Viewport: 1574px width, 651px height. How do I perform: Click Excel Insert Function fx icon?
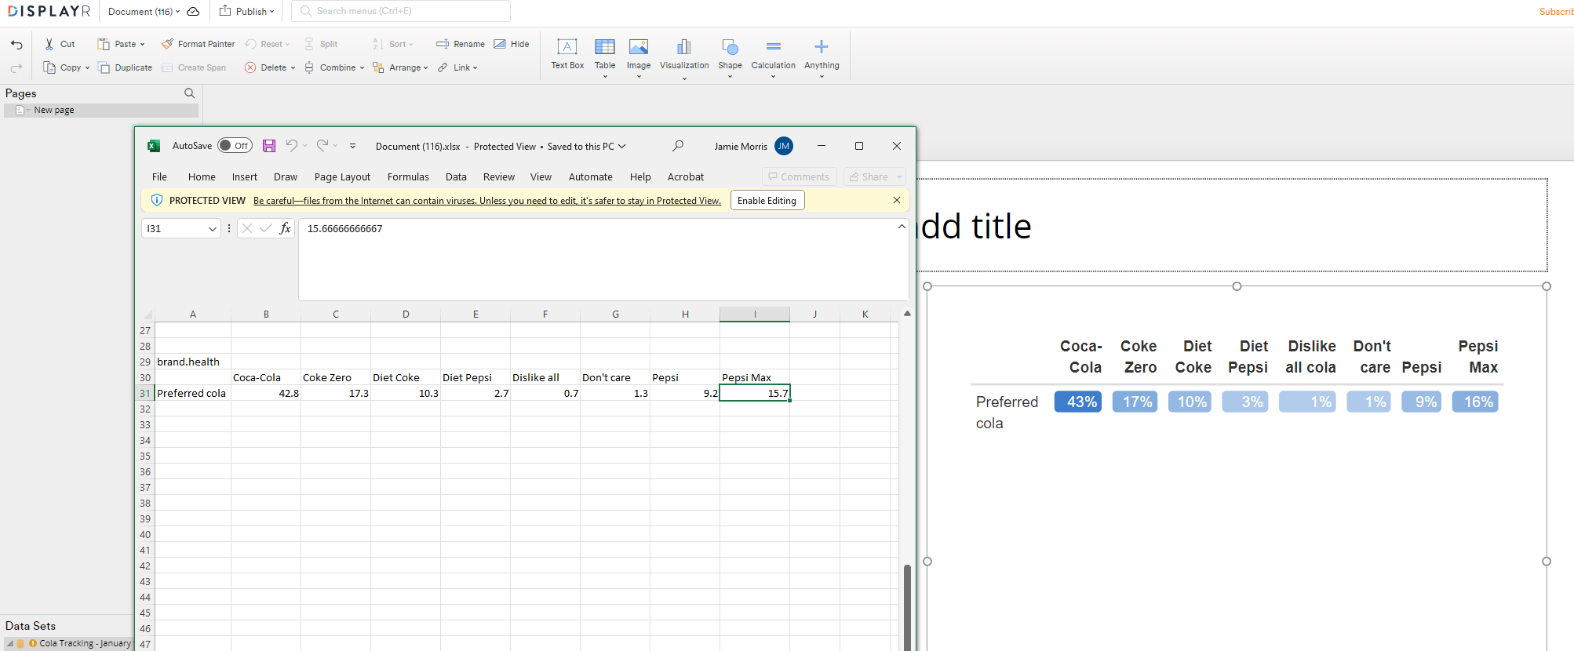click(x=285, y=228)
